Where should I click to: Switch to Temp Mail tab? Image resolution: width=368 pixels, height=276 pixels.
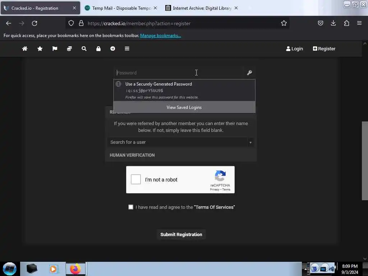121,8
